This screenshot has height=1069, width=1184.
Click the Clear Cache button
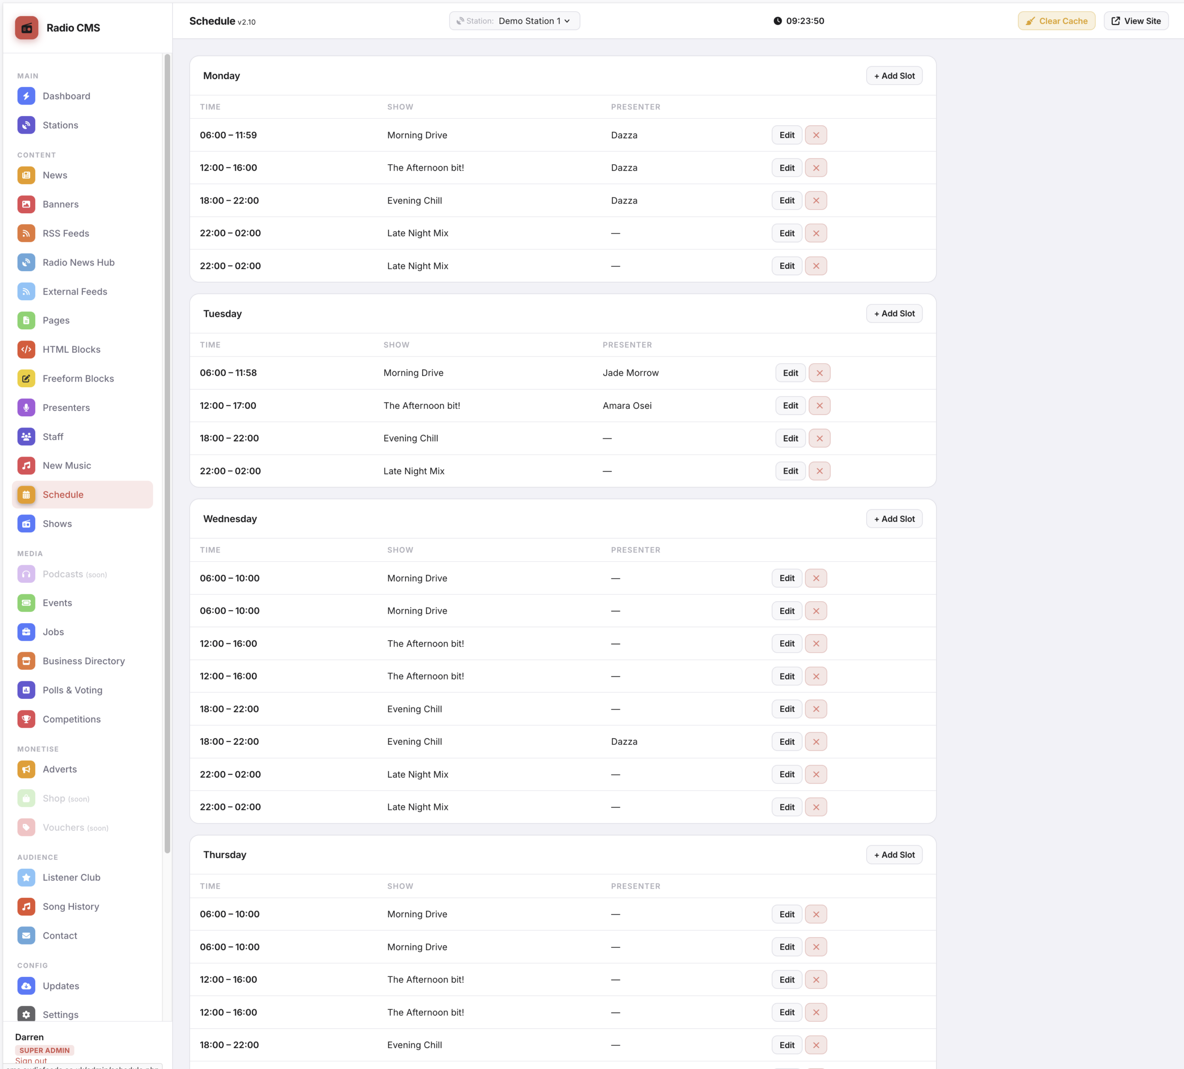pos(1056,20)
